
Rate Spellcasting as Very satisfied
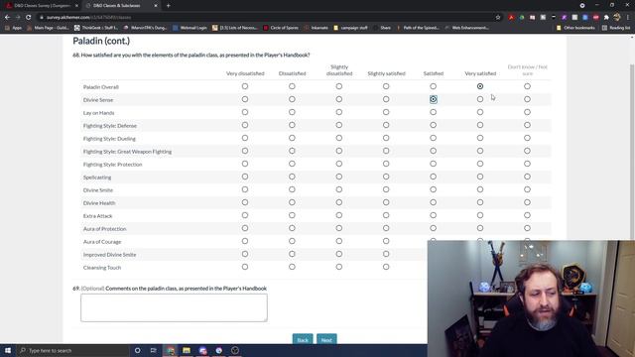coord(480,177)
